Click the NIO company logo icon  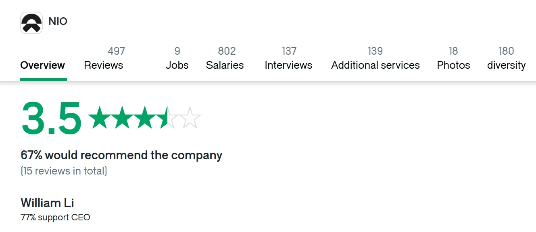click(x=31, y=23)
